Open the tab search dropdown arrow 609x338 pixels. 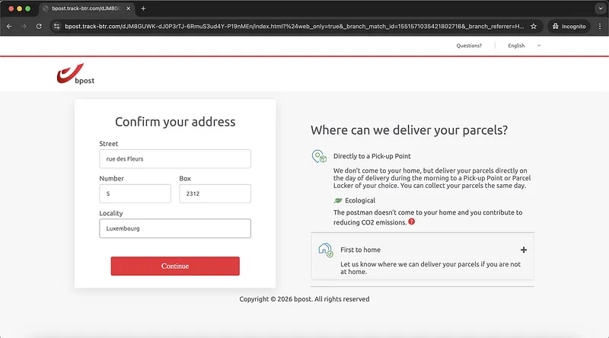click(601, 8)
